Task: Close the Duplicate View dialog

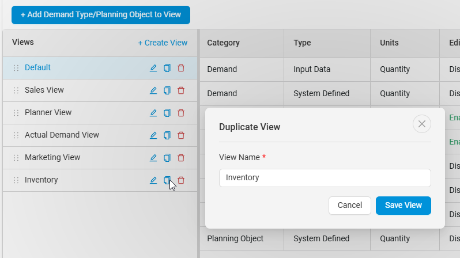Action: (422, 124)
